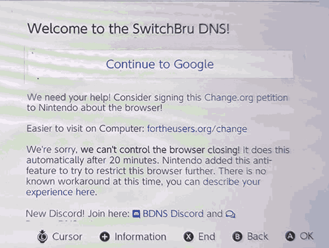Click the "We need your help!" text
Screen dimensions: 329x248
click(67, 97)
